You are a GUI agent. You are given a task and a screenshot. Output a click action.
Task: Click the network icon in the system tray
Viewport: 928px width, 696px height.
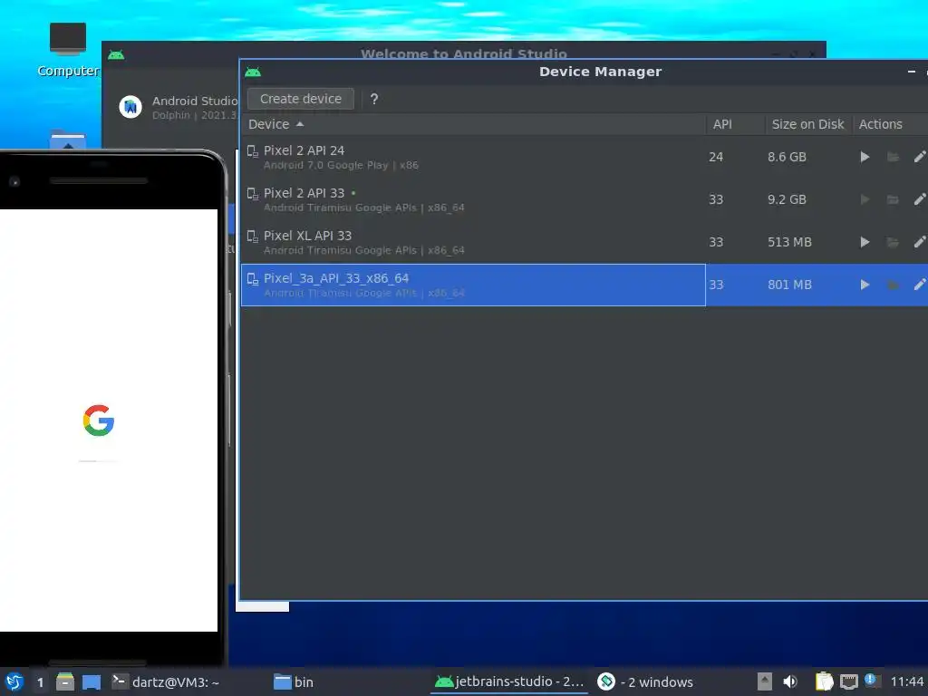pos(848,681)
